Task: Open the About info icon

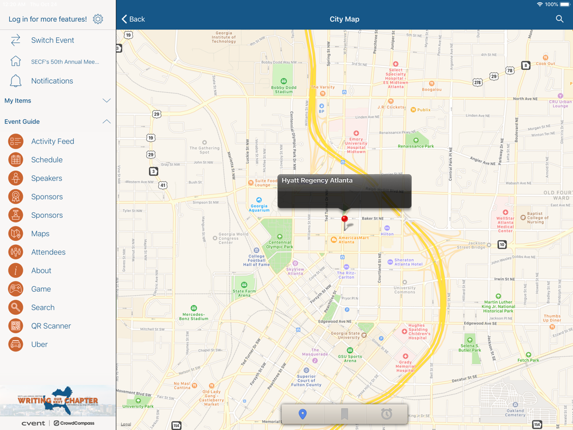Action: point(15,271)
